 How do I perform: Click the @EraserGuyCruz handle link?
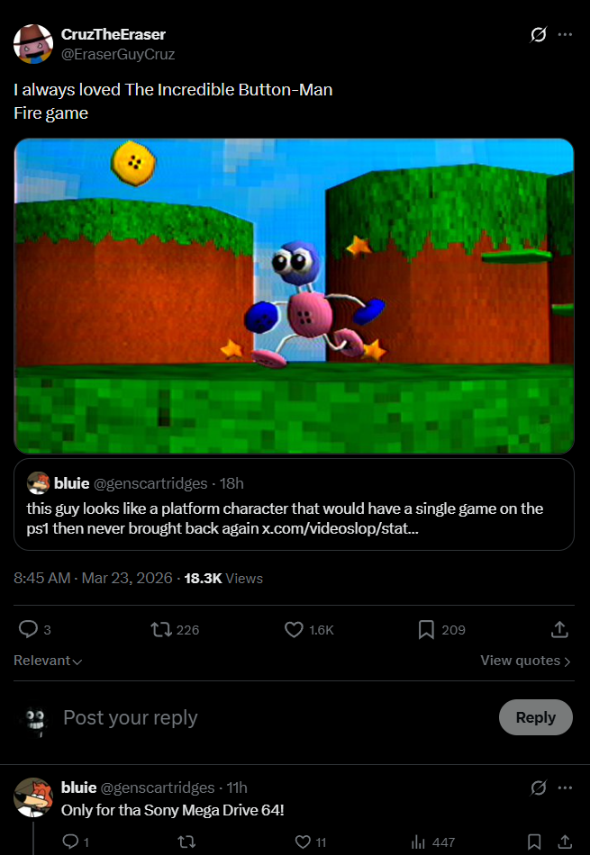tap(118, 54)
